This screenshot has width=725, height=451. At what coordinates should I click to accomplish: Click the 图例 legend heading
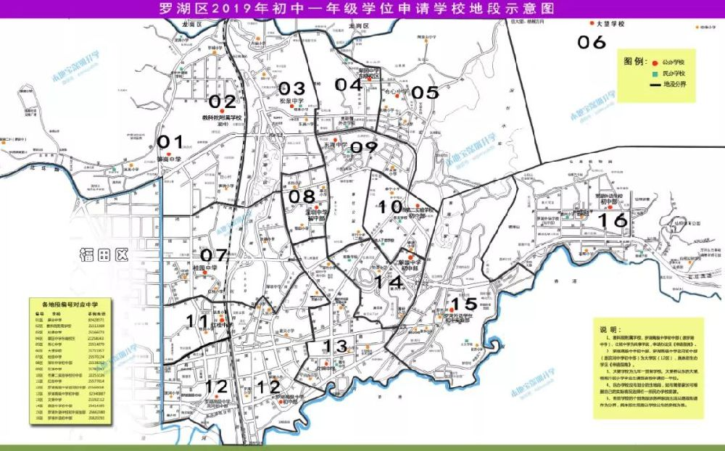[x=636, y=61]
